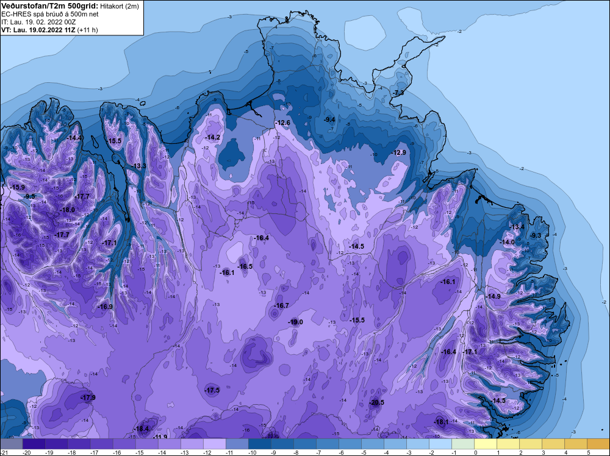The image size is (610, 456).
Task: Click the -13.3 temperature value on map
Action: [138, 166]
